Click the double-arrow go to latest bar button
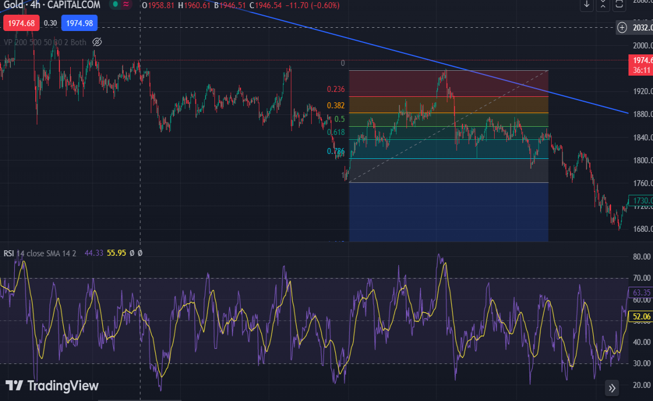653x401 pixels. pos(612,388)
